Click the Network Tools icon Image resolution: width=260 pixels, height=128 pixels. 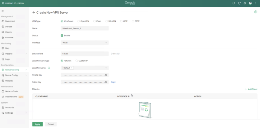[3, 91]
